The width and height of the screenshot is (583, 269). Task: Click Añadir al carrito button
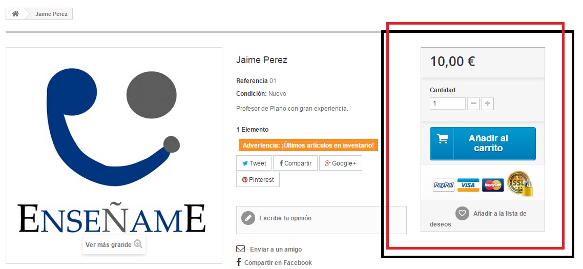click(x=483, y=143)
